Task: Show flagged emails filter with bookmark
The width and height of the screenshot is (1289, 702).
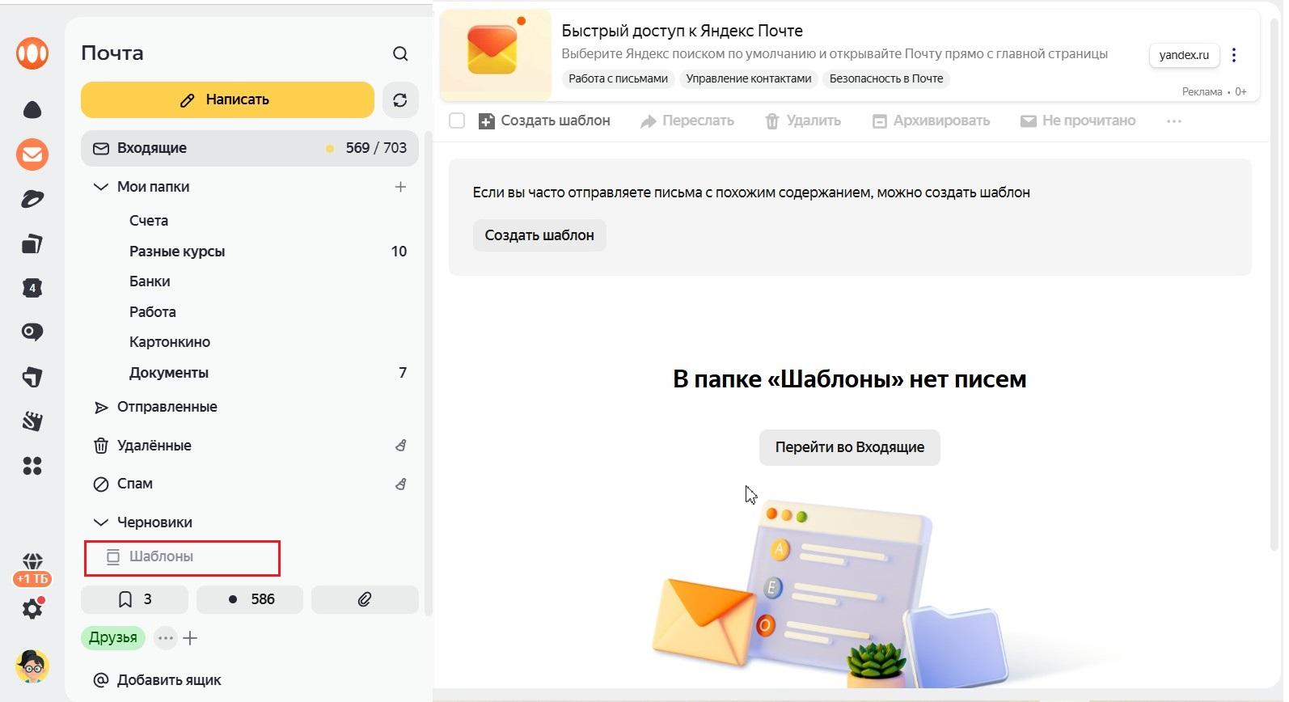Action: click(134, 599)
